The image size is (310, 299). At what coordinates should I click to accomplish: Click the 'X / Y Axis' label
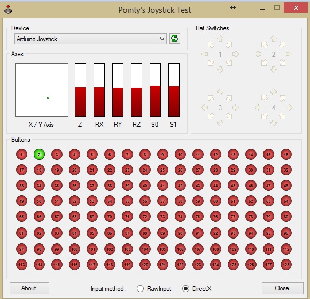(x=41, y=125)
